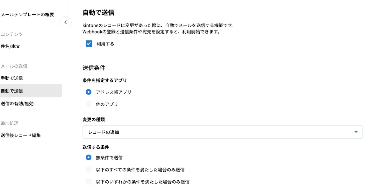Go to 件名/本文 in the sidebar

pyautogui.click(x=11, y=46)
